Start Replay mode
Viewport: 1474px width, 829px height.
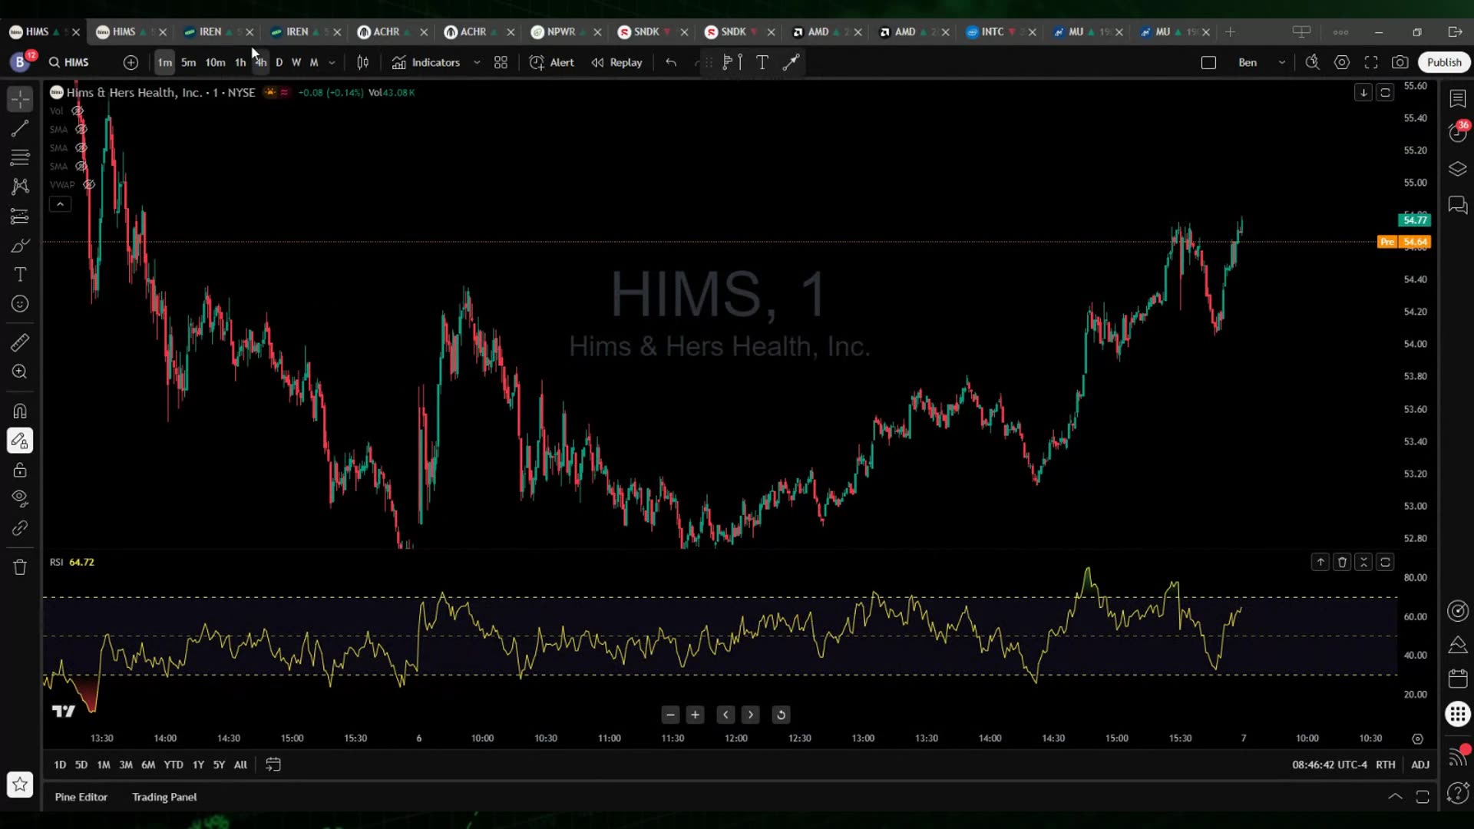[616, 62]
